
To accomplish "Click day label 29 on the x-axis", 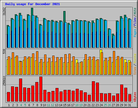I will tap(121, 105).
